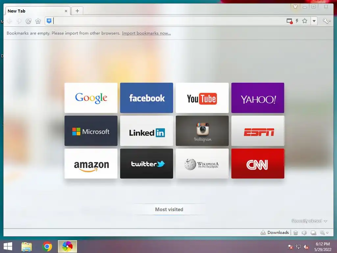Go forward with the forward arrow

tap(19, 21)
